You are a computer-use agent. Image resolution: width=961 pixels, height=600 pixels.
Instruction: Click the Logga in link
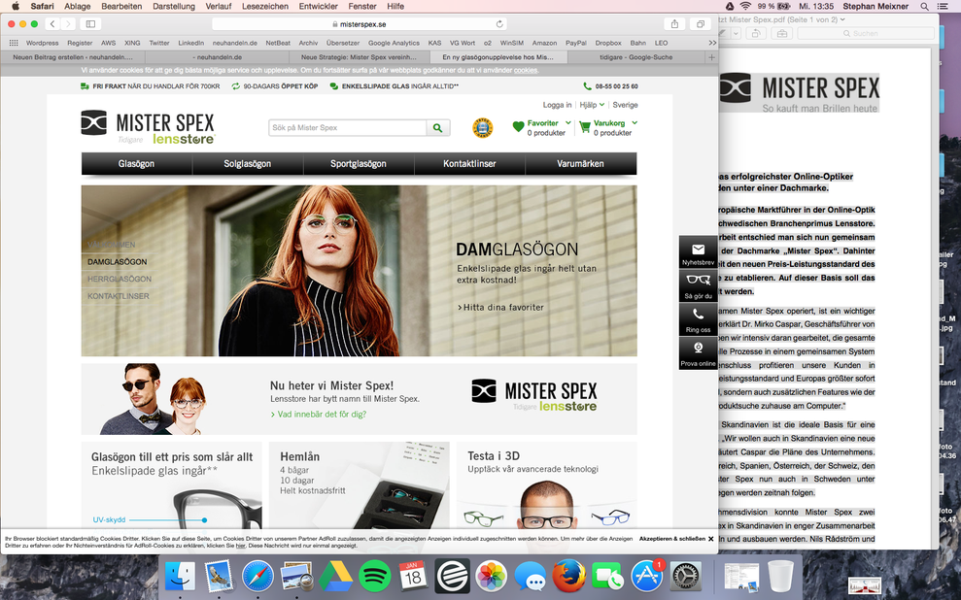tap(557, 105)
